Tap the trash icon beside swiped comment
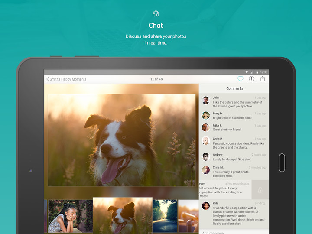The image size is (312, 234). [260, 190]
